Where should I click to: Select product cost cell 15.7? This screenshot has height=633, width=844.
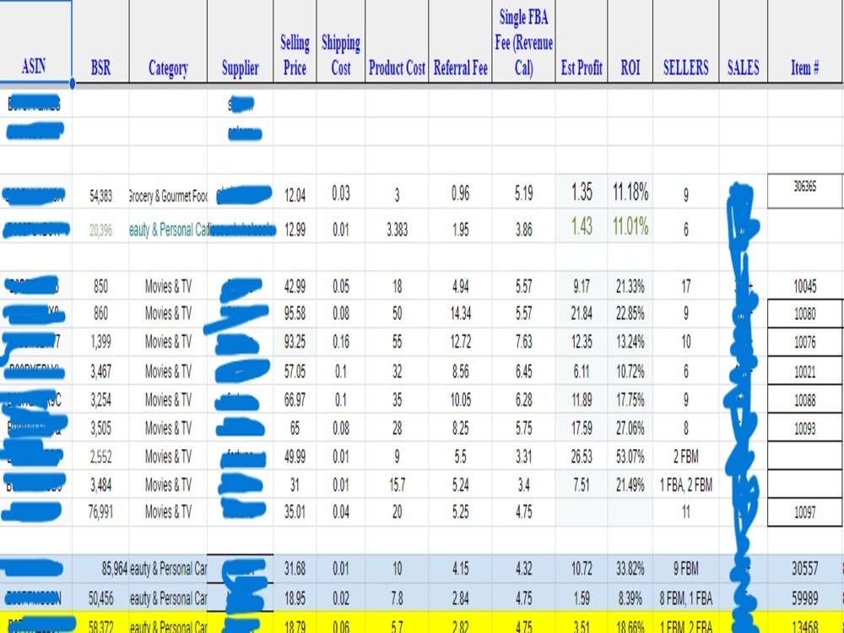tap(397, 485)
